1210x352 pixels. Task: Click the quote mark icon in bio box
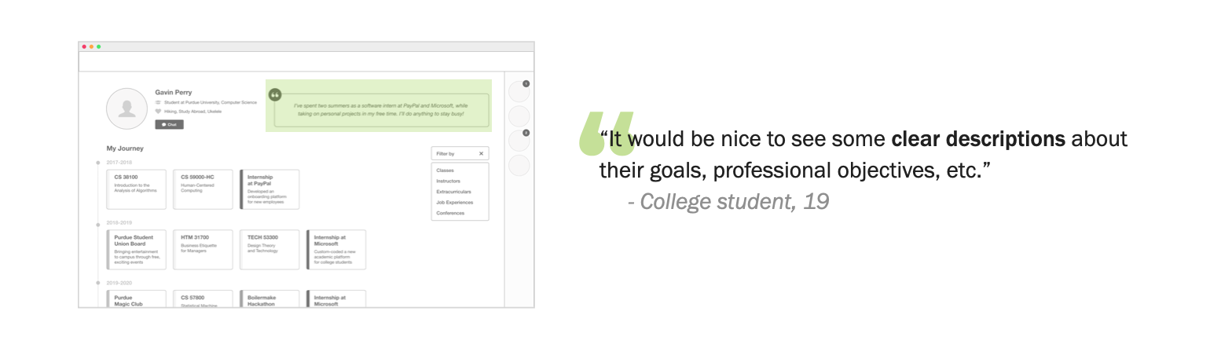pyautogui.click(x=275, y=95)
